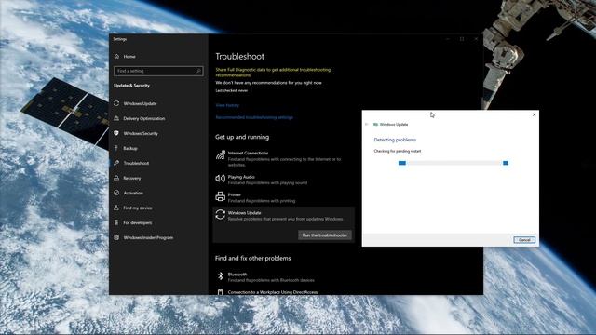The width and height of the screenshot is (596, 335).
Task: Click the Detecting problems heading in dialog
Action: pyautogui.click(x=395, y=140)
